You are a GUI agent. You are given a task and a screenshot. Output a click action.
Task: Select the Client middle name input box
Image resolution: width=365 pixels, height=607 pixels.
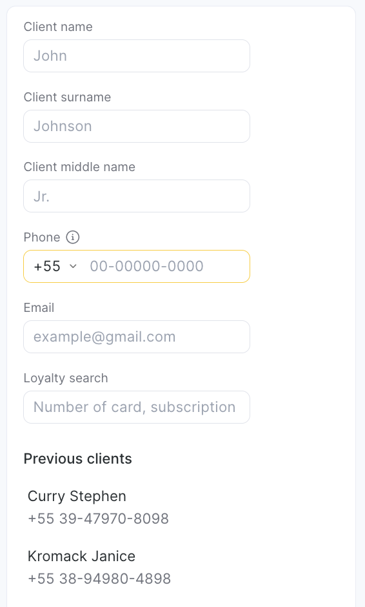coord(137,196)
